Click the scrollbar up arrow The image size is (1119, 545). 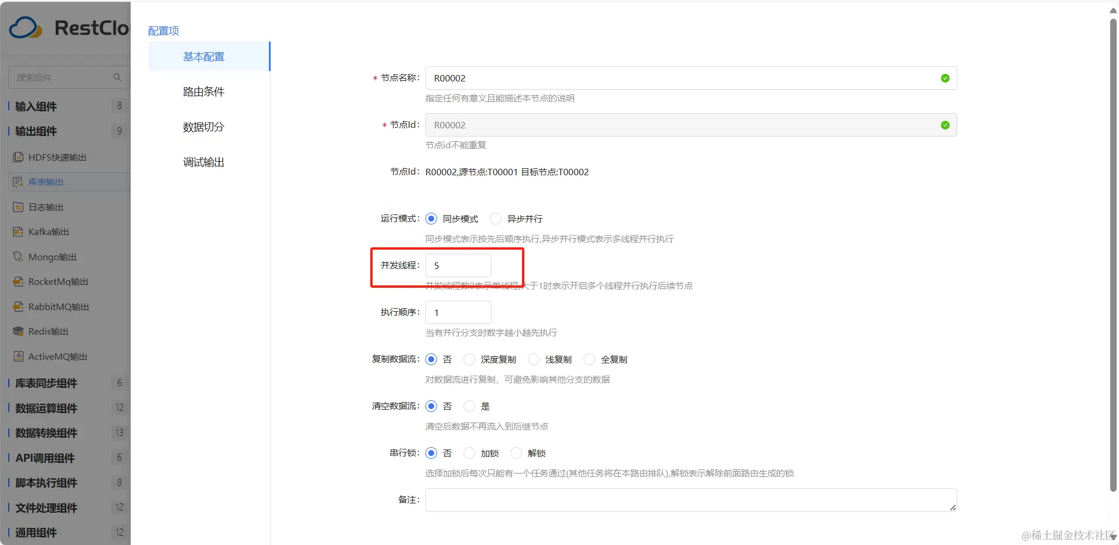click(1113, 10)
